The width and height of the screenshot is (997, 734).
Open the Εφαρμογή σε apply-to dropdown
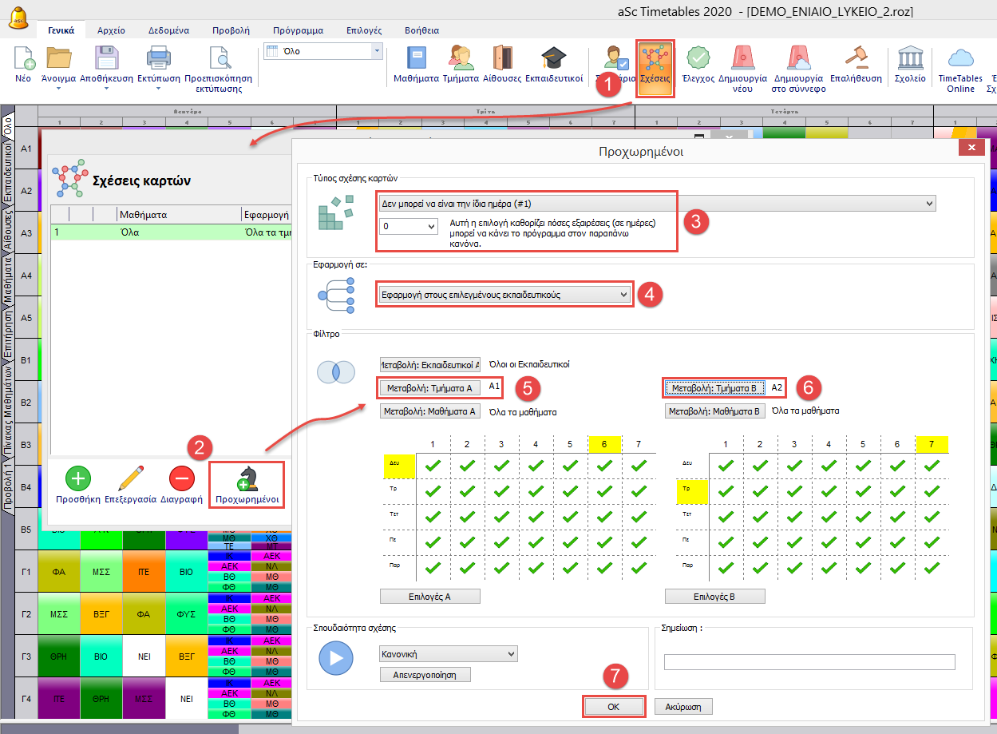[x=504, y=295]
